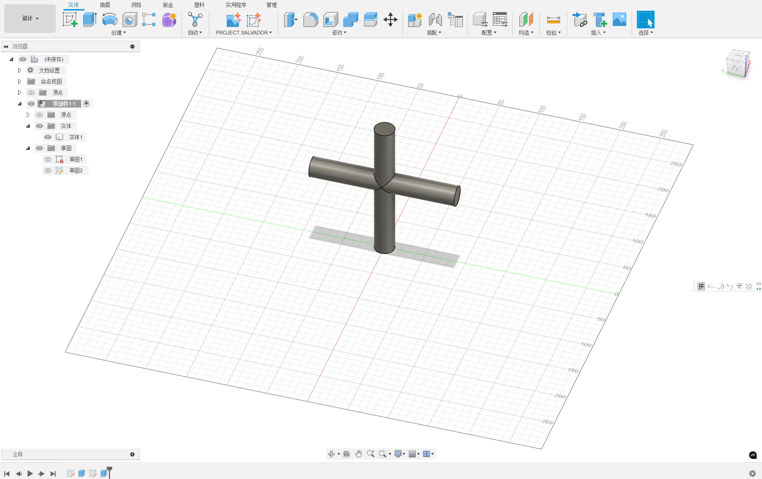
Task: Select the Hole tool icon
Action: pos(129,19)
